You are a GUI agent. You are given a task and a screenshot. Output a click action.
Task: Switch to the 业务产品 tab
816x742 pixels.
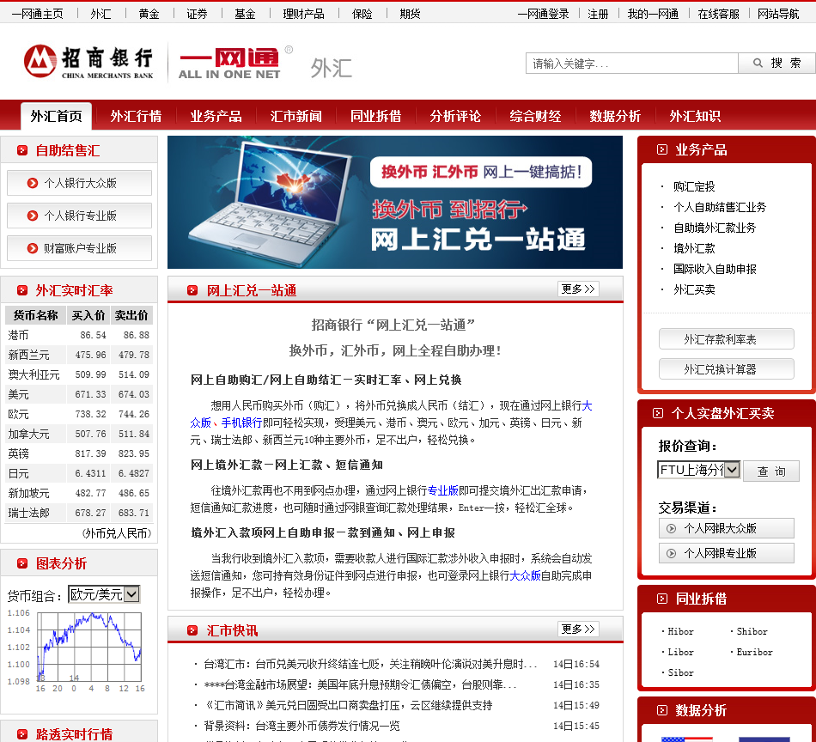pyautogui.click(x=216, y=116)
